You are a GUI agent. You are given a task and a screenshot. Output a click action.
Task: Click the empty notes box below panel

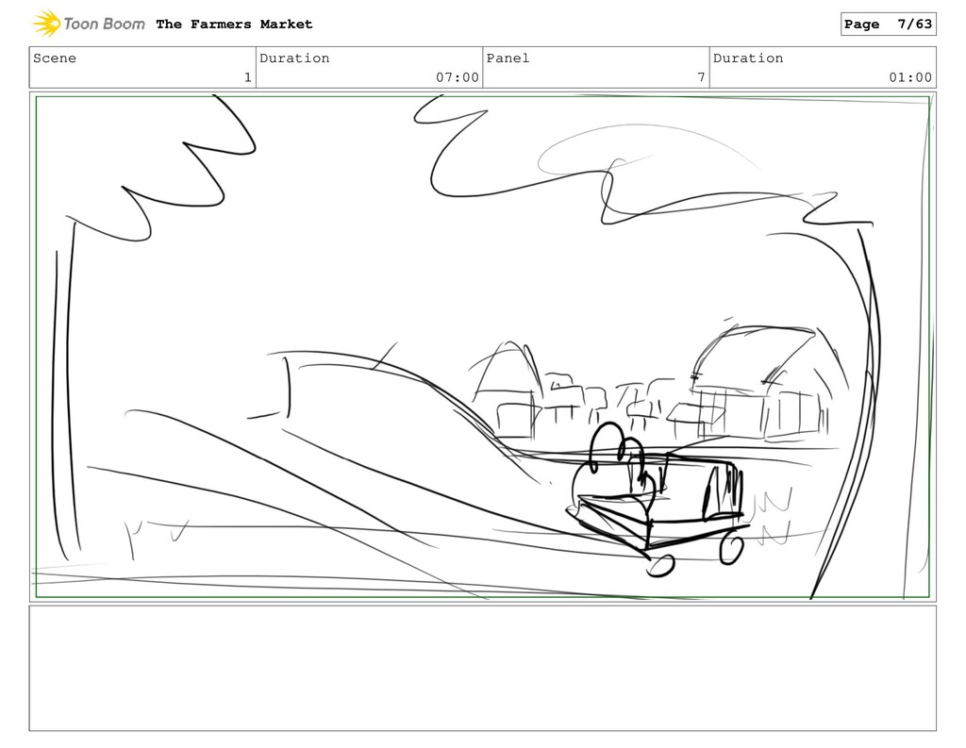[482, 669]
